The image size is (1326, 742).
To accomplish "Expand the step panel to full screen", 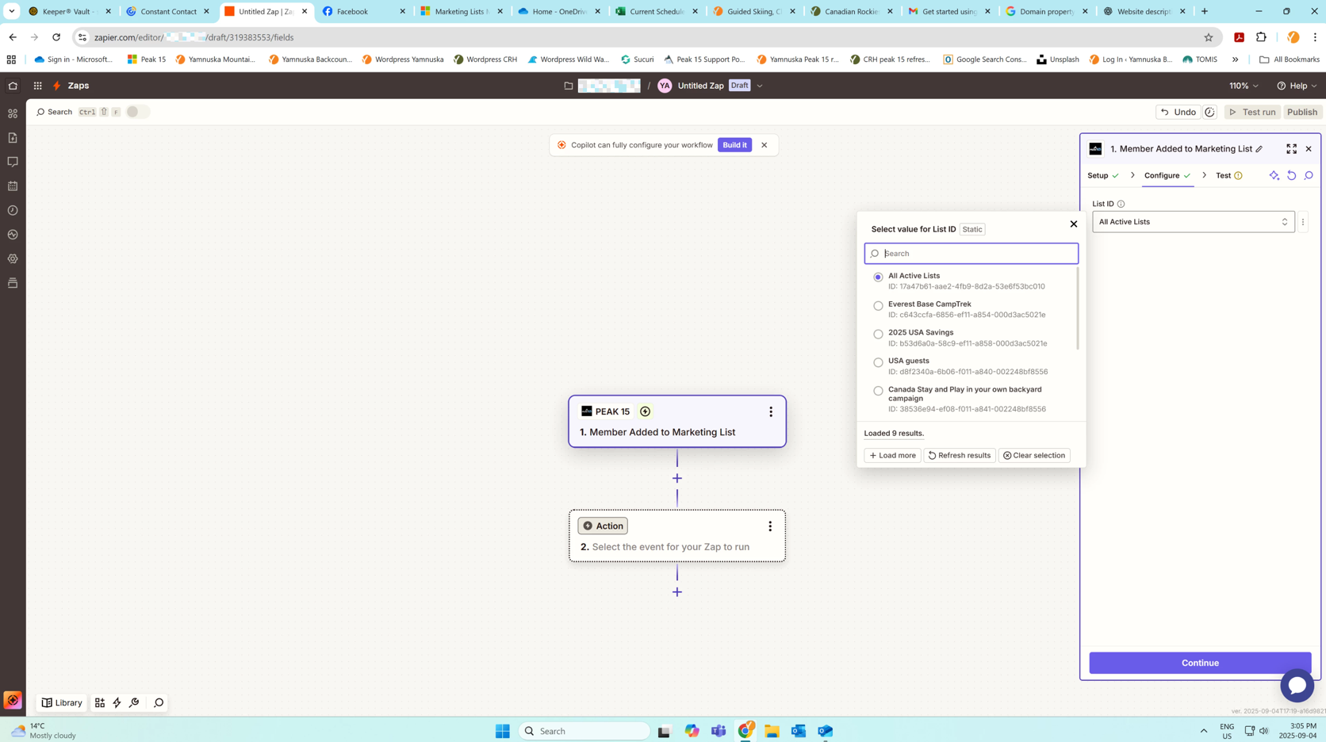I will pos(1291,149).
